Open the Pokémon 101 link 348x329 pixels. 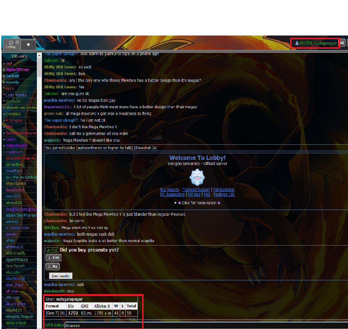224,194
